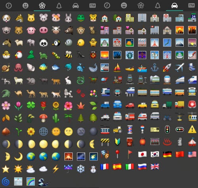The image size is (198, 188).
Task: Pick the map of Japan emoji
Action: [x=167, y=43]
